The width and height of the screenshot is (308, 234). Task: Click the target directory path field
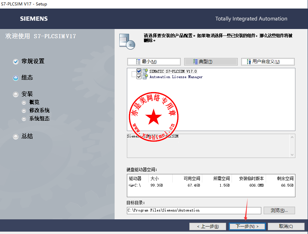pyautogui.click(x=194, y=210)
